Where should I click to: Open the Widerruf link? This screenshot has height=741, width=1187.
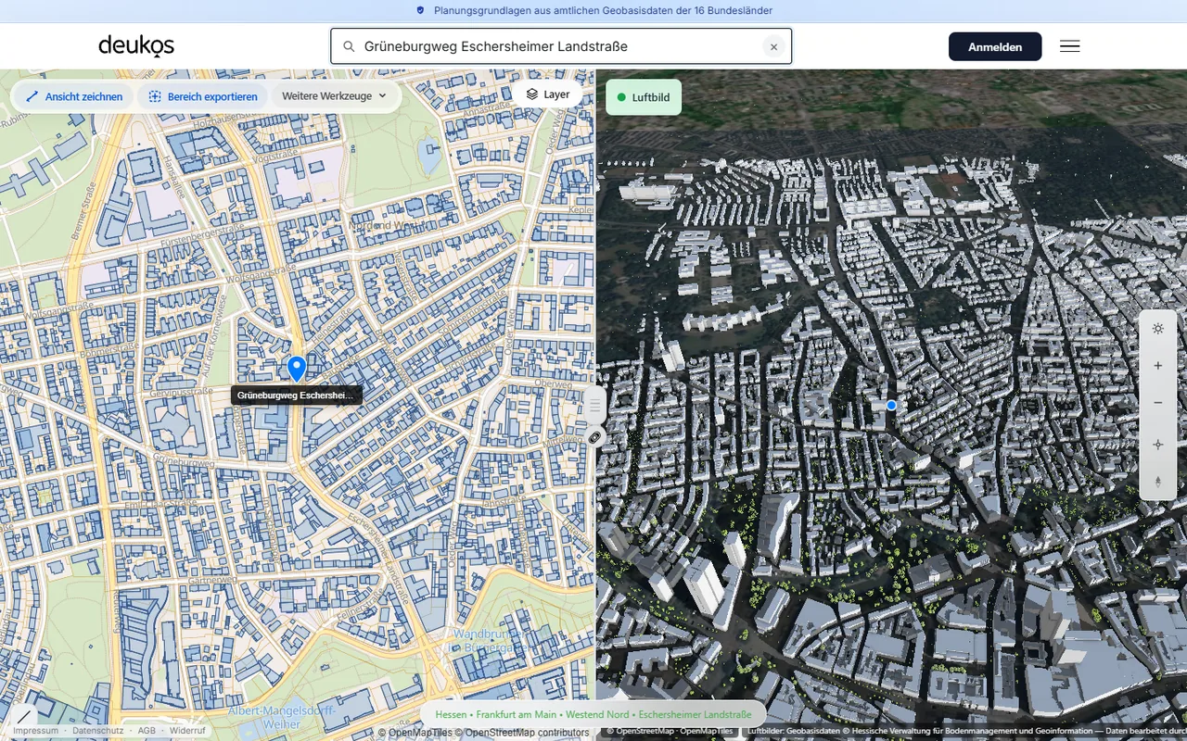(187, 731)
